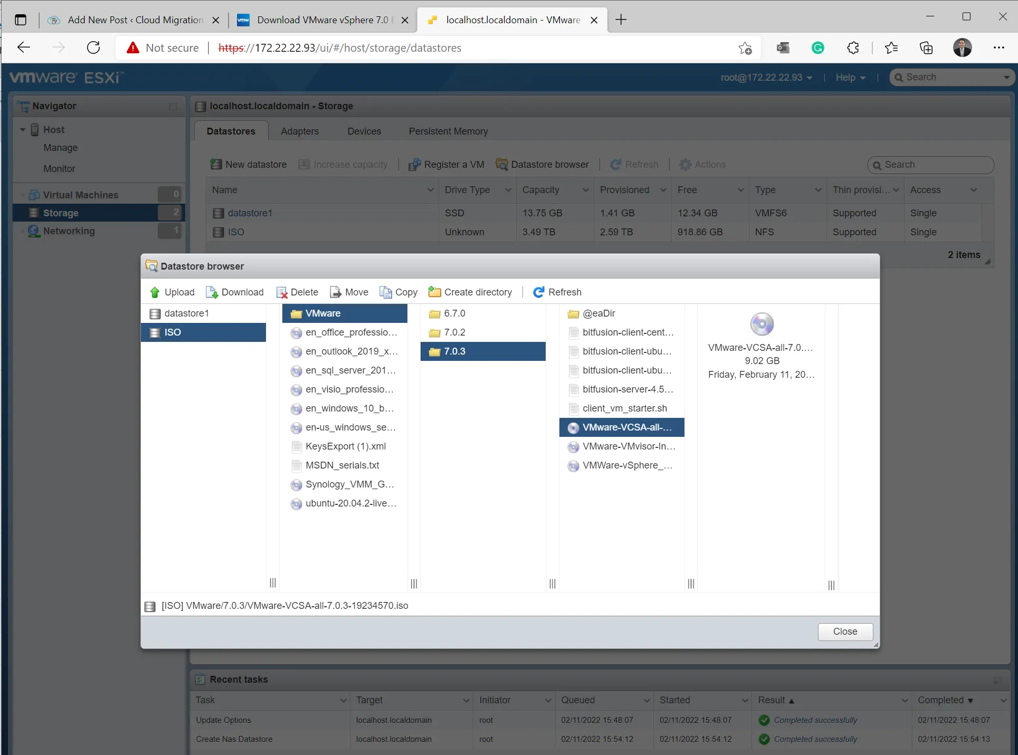Select the VMware-VMvisor-In… ISO file
This screenshot has width=1018, height=755.
[x=622, y=446]
